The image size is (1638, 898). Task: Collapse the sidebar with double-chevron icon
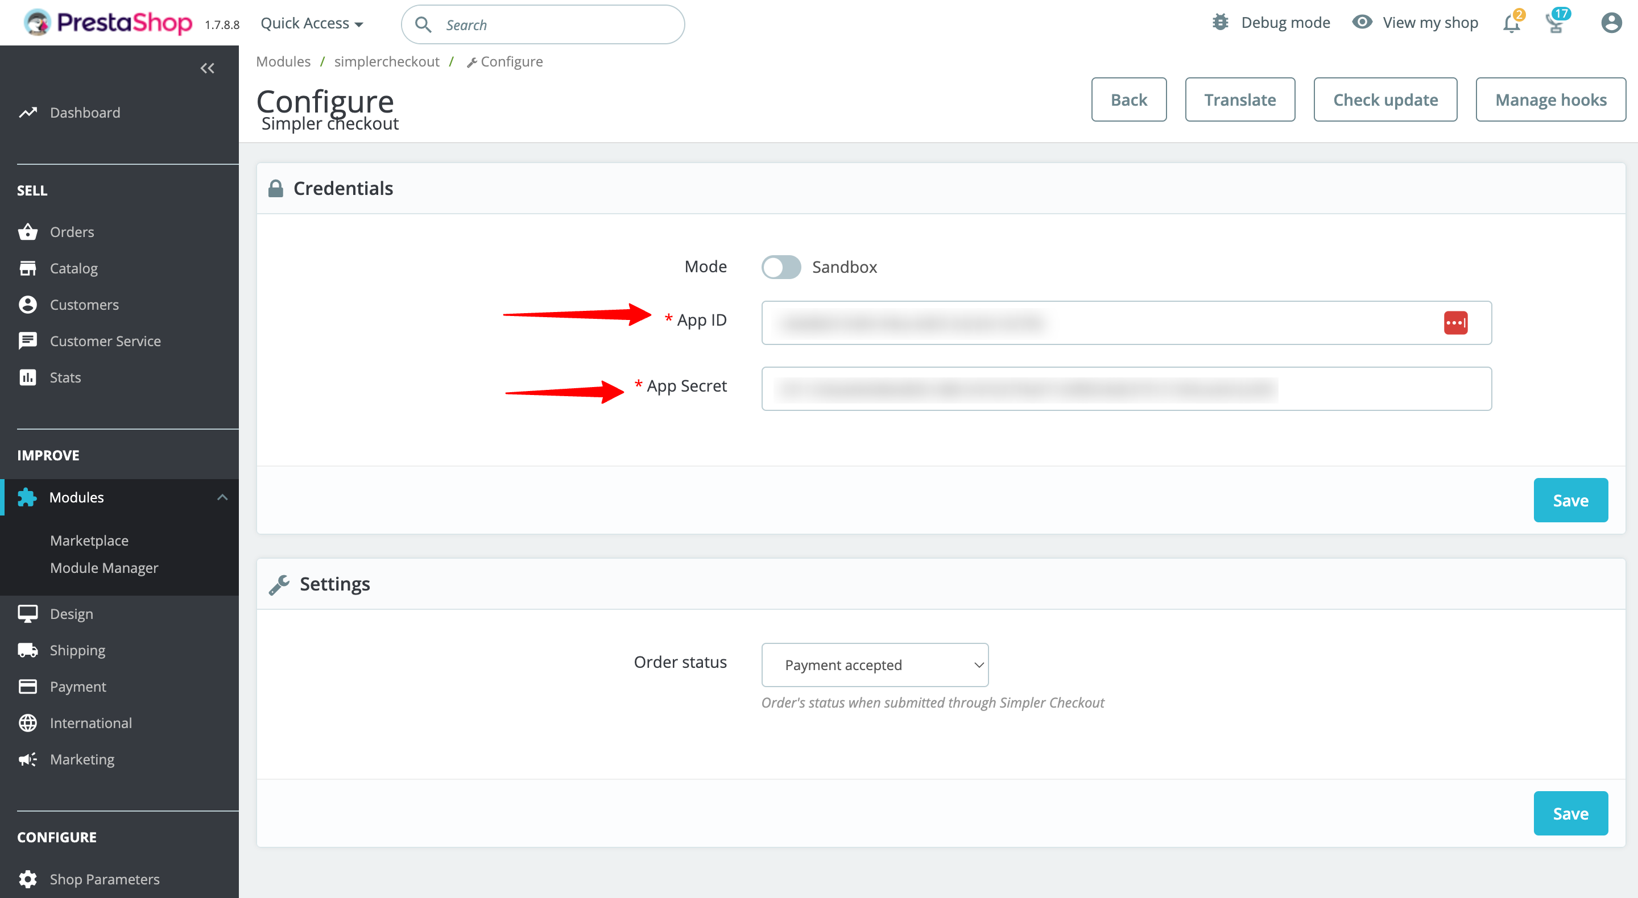[x=206, y=68]
